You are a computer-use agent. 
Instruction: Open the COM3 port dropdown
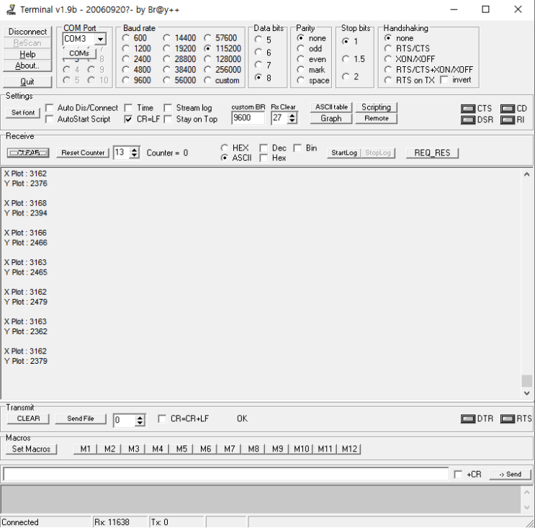pyautogui.click(x=100, y=39)
